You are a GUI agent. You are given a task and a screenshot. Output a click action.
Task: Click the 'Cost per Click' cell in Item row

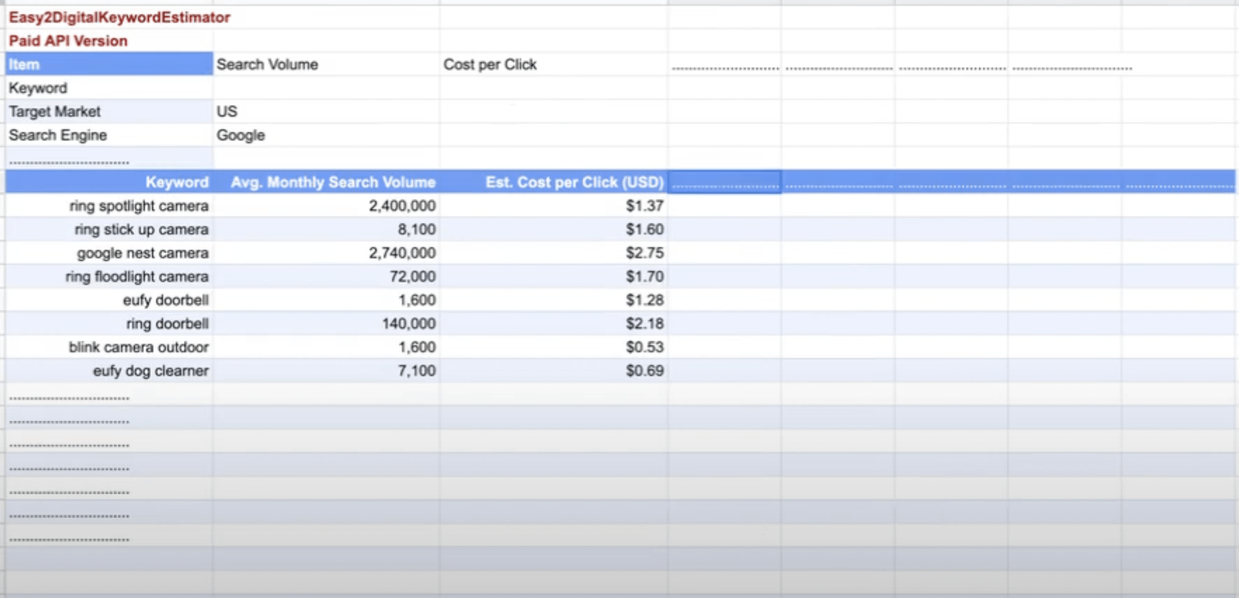[x=554, y=65]
